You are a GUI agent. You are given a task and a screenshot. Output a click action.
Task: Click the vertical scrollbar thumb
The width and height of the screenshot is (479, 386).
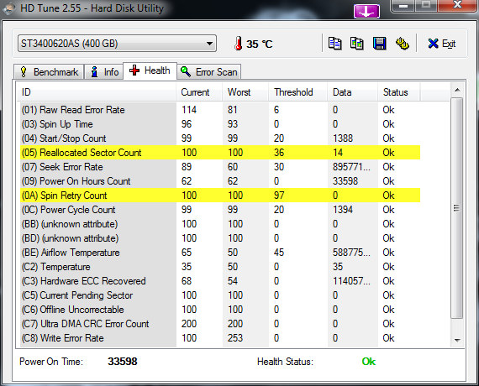click(457, 208)
